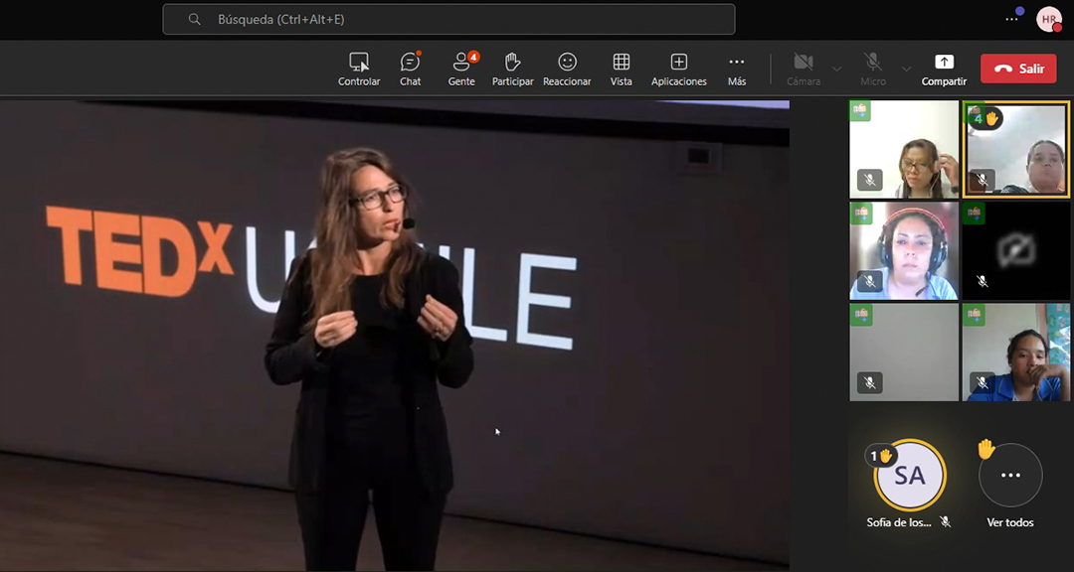This screenshot has height=572, width=1074.
Task: Select the participant tile wearing red headphones
Action: 904,250
